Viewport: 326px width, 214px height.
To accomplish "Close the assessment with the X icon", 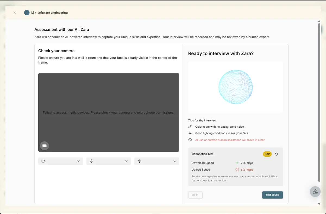I will [15, 12].
